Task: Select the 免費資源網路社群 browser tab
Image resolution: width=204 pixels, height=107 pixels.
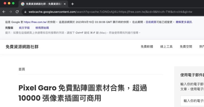Action: pyautogui.click(x=43, y=4)
